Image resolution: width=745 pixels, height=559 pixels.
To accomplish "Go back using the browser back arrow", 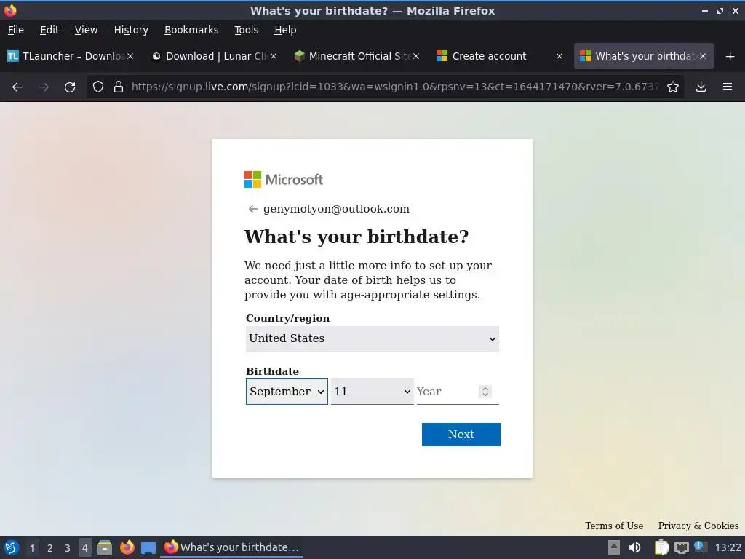I will coord(17,87).
